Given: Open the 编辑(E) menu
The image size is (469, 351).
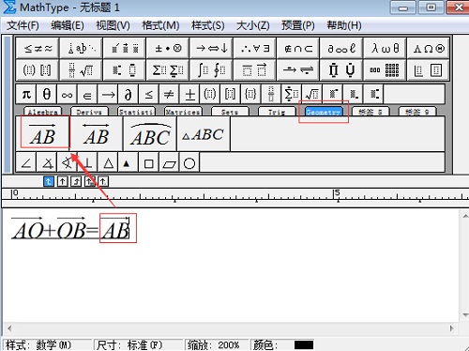Looking at the screenshot, I should 68,25.
